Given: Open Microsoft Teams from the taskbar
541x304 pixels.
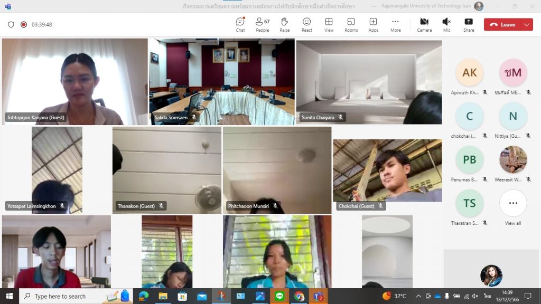Looking at the screenshot, I should coord(318,296).
